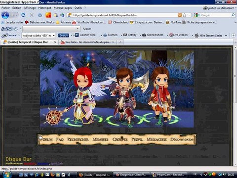237x178 pixels.
Task: Click the RSS feed icon in address bar
Action: (x=180, y=15)
